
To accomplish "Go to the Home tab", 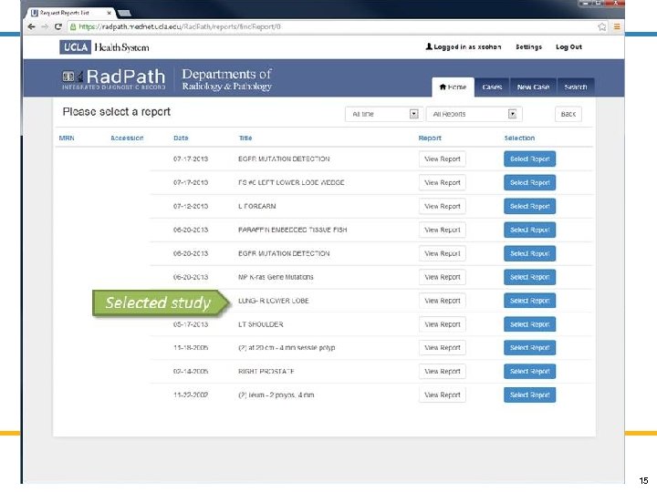I will [453, 87].
